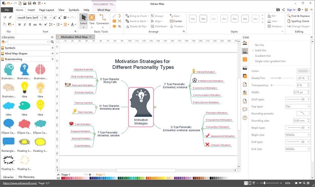The height and width of the screenshot is (187, 315).
Task: Choose the Text tool
Action: pos(92,21)
